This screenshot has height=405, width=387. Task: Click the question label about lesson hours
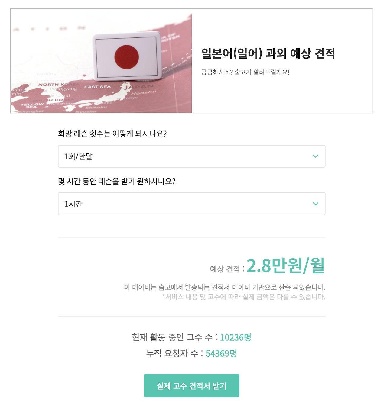(x=117, y=181)
